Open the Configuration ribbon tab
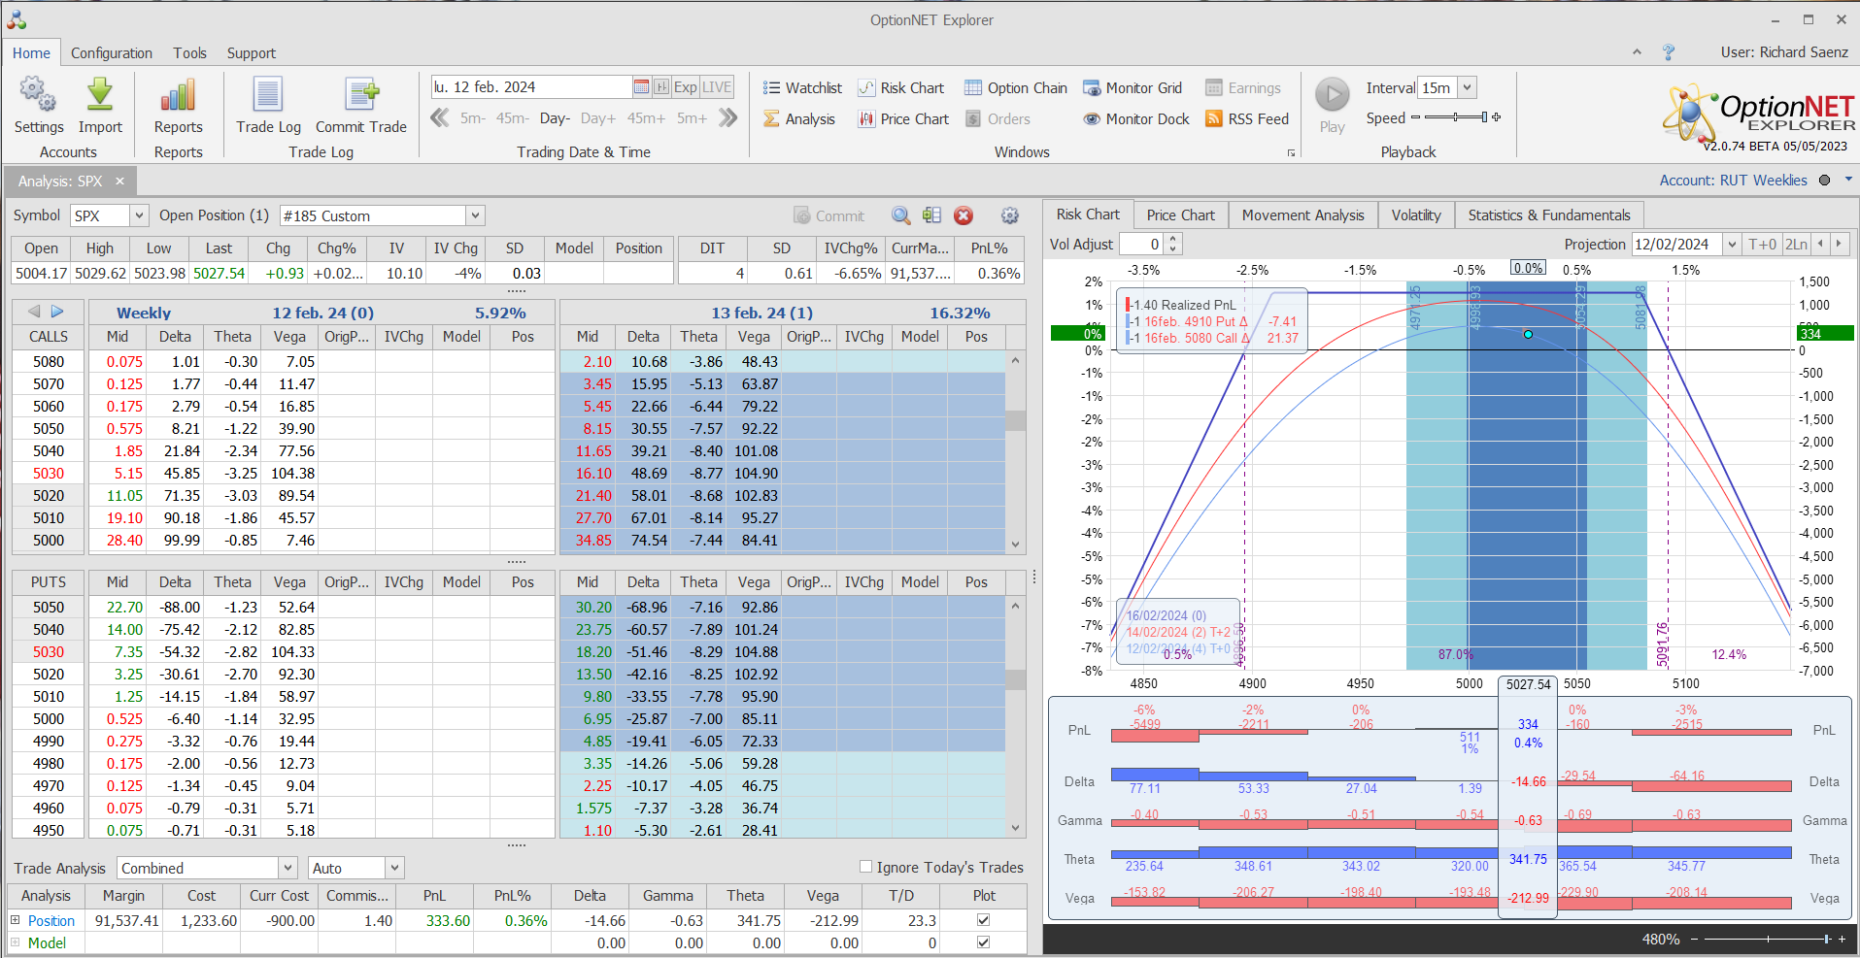1860x958 pixels. coord(111,53)
